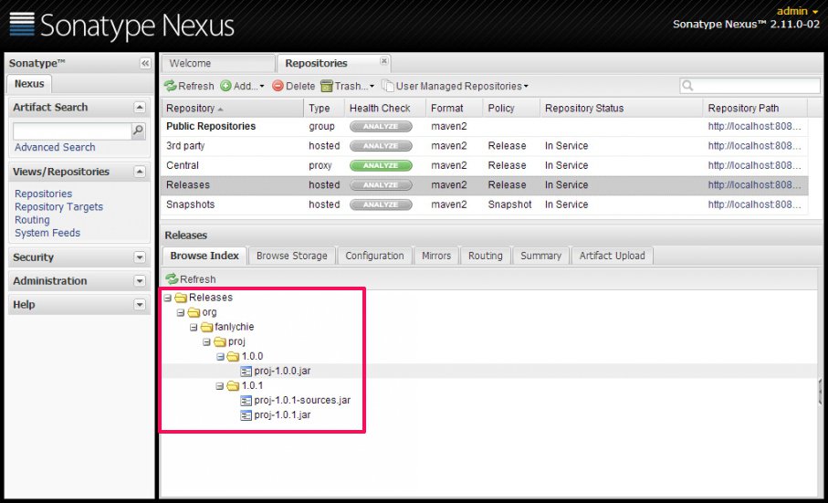Click the Releases root folder icon

pyautogui.click(x=181, y=298)
